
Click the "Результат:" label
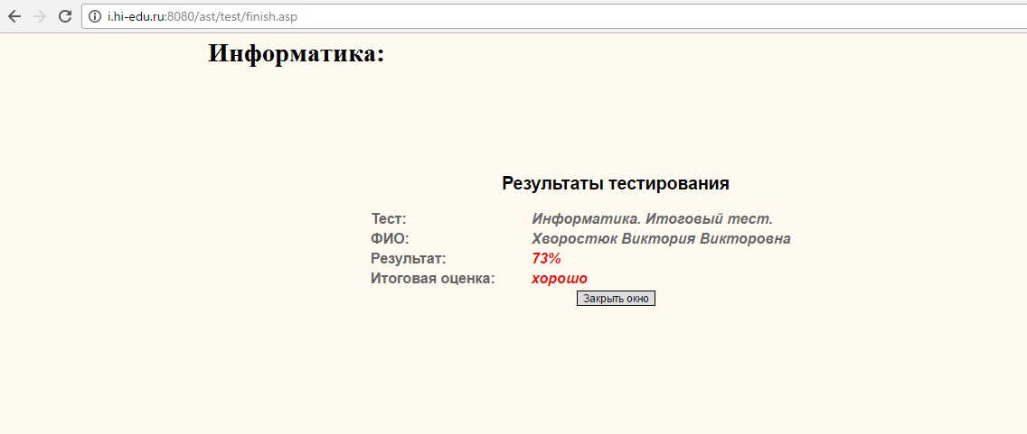408,259
